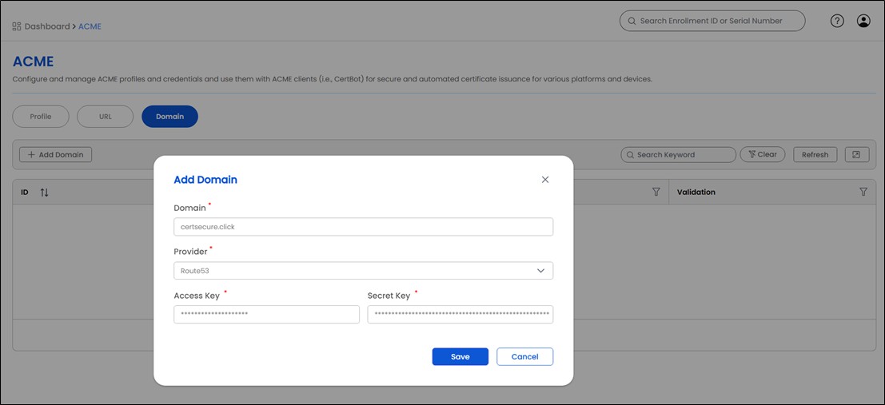
Task: Click the filter icon left of Validation column
Action: coord(656,193)
